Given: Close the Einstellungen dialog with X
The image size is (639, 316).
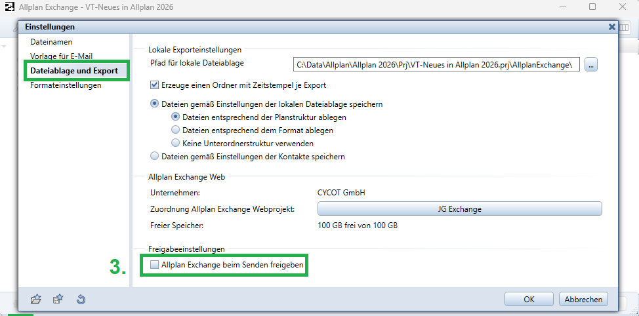Looking at the screenshot, I should (x=611, y=27).
